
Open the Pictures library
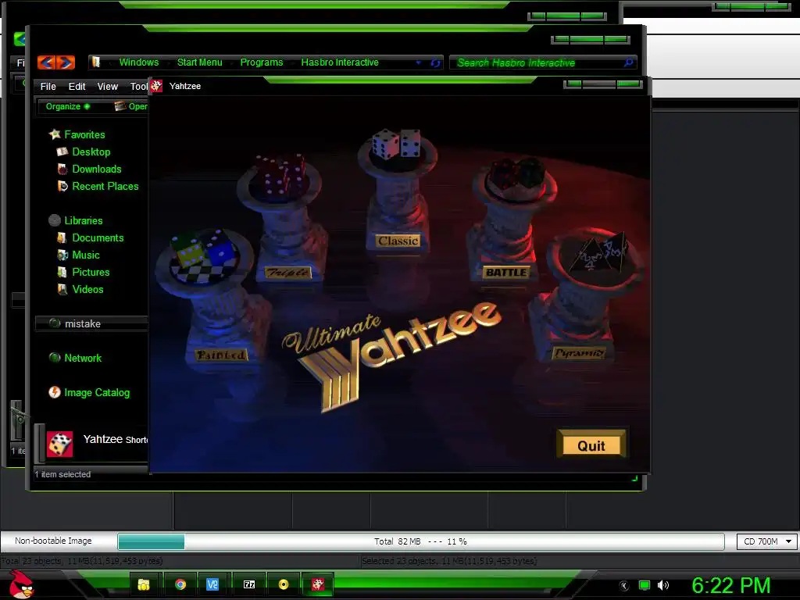tap(91, 273)
